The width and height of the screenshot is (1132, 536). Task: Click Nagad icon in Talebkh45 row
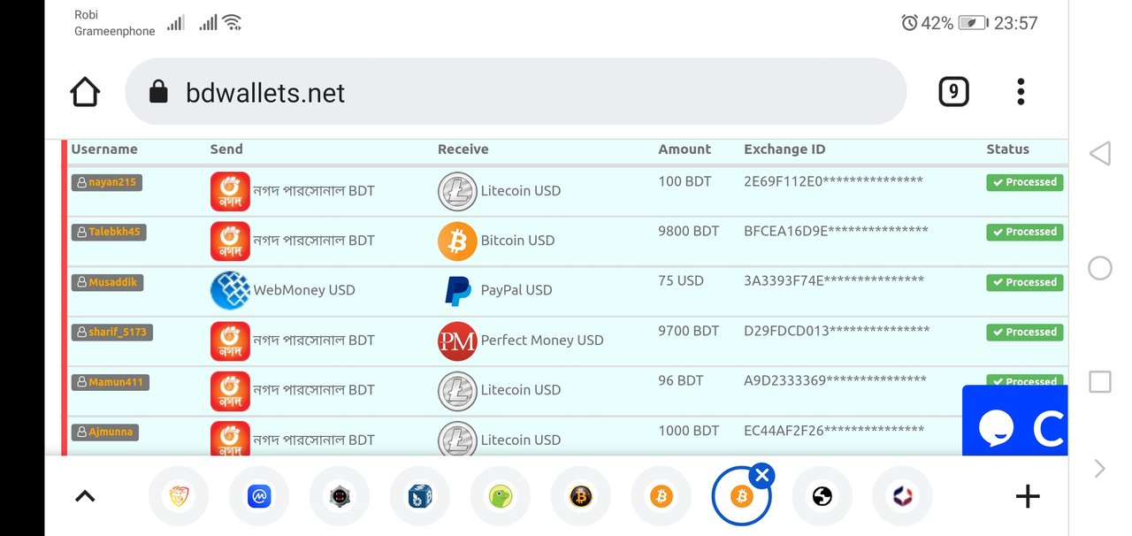230,241
